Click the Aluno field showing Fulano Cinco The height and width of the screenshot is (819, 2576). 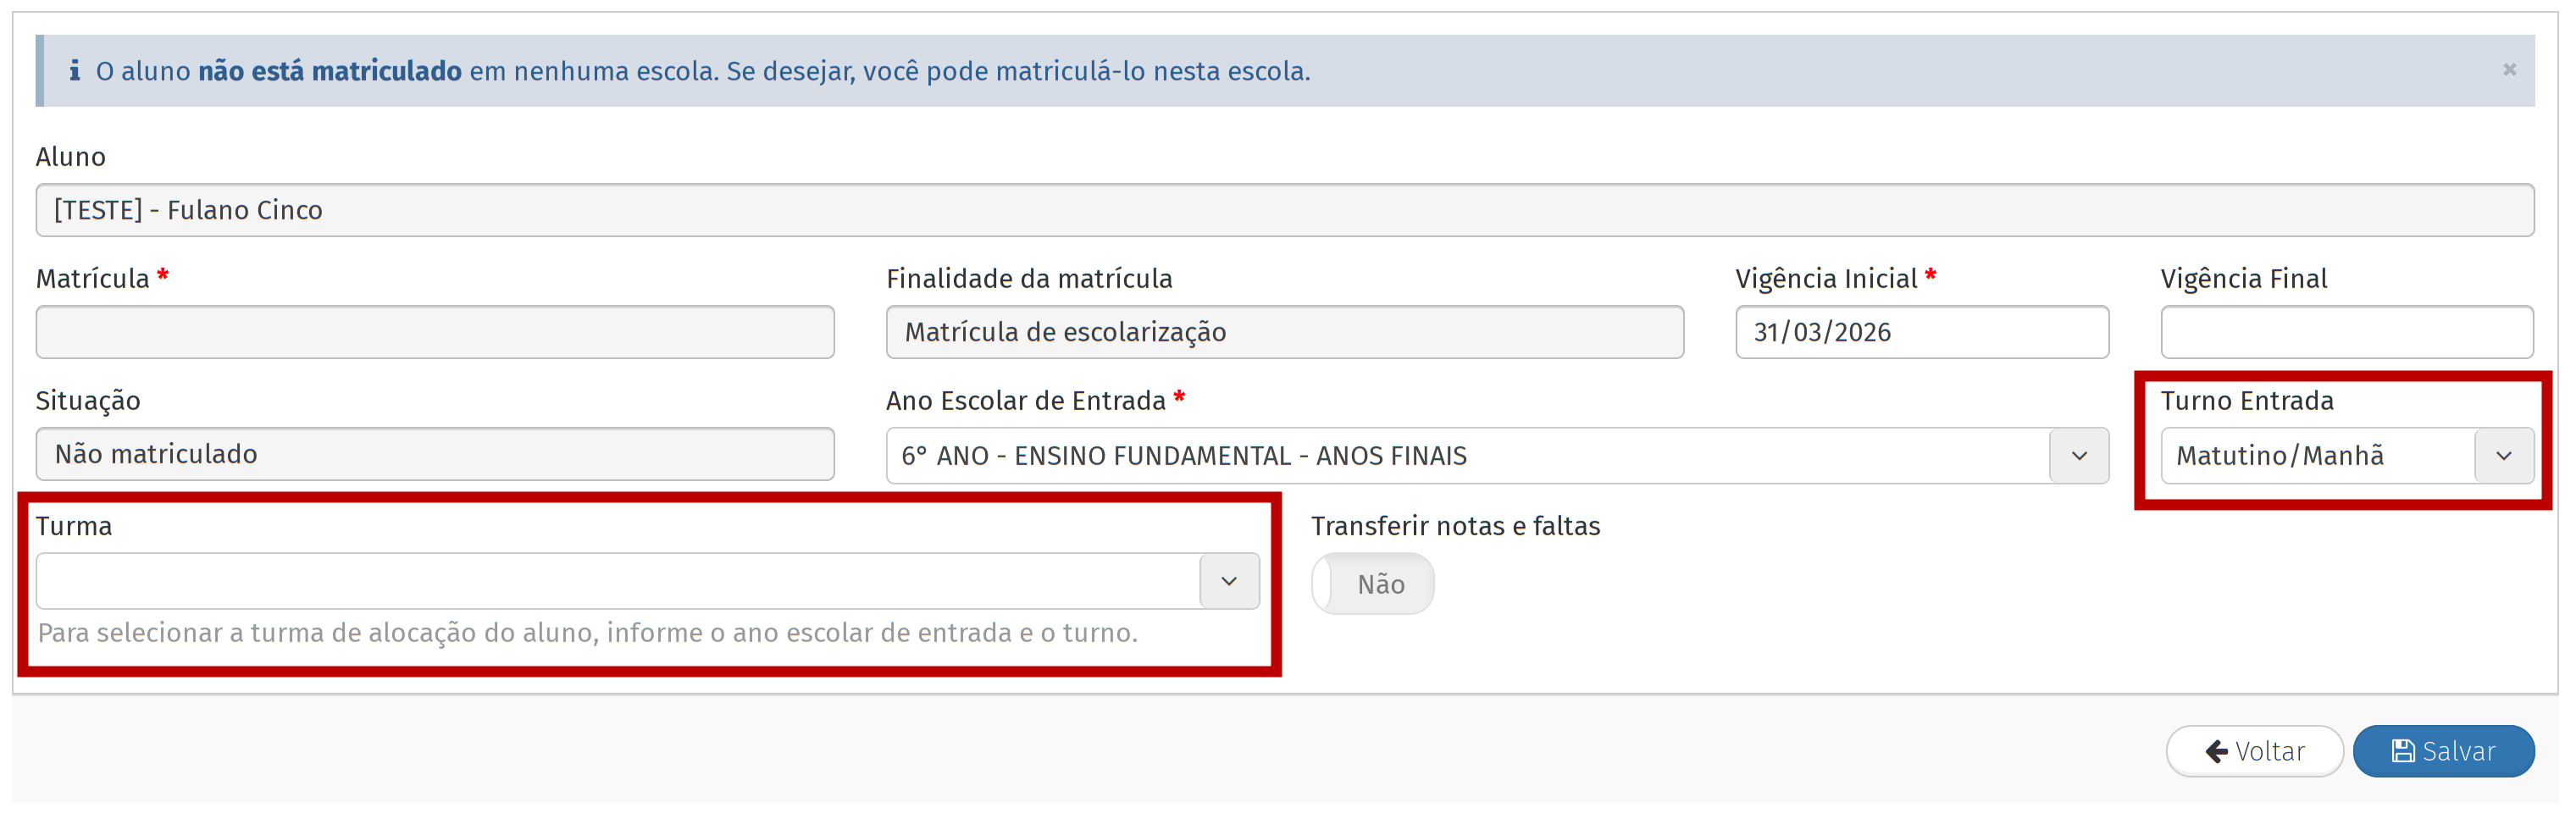[1284, 210]
